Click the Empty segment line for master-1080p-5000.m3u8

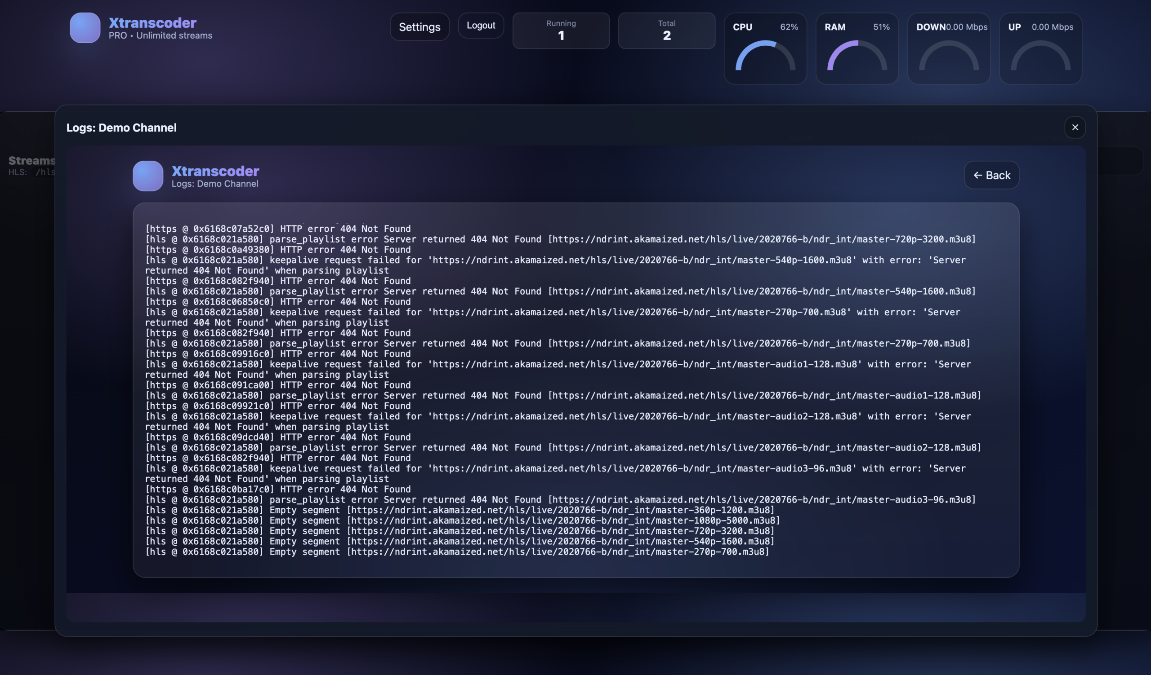click(463, 521)
